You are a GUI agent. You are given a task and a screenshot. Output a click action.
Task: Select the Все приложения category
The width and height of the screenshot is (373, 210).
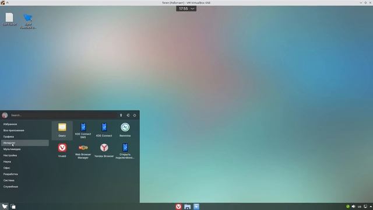tap(25, 130)
